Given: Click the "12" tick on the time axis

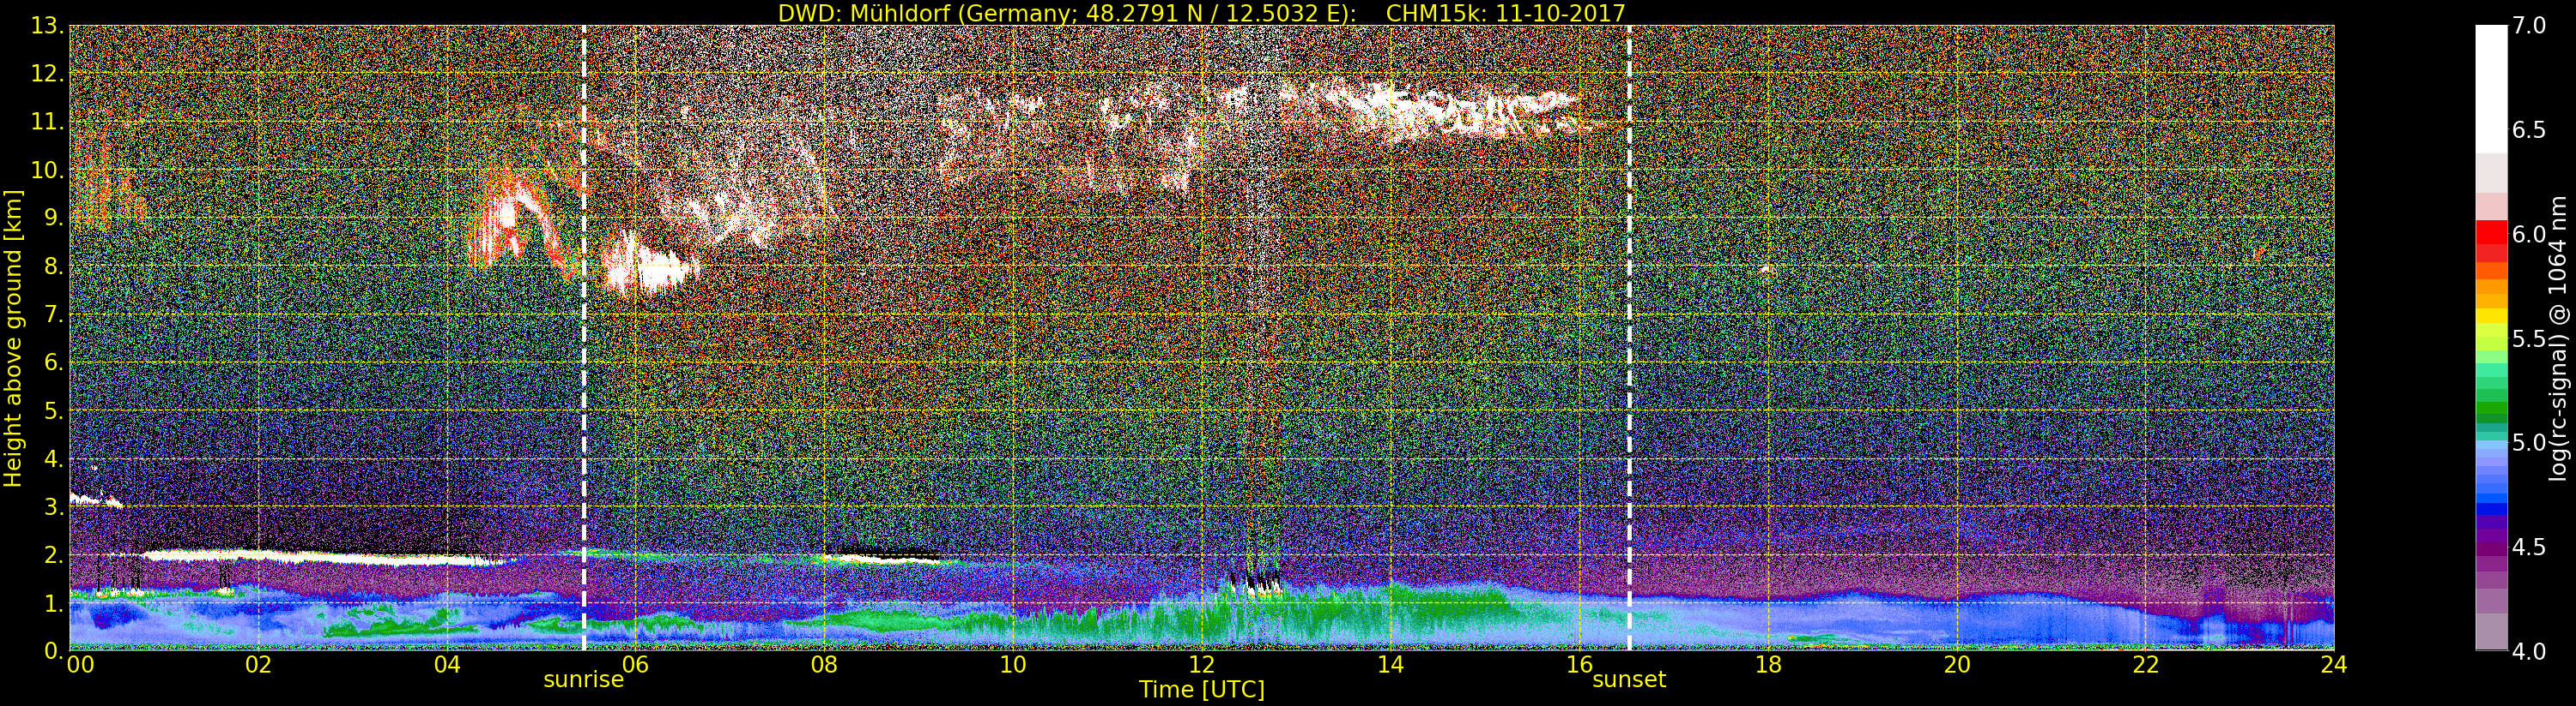Looking at the screenshot, I should click(x=1202, y=664).
